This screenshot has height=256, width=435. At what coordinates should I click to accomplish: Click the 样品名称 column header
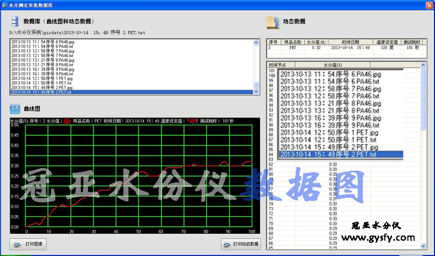point(293,42)
